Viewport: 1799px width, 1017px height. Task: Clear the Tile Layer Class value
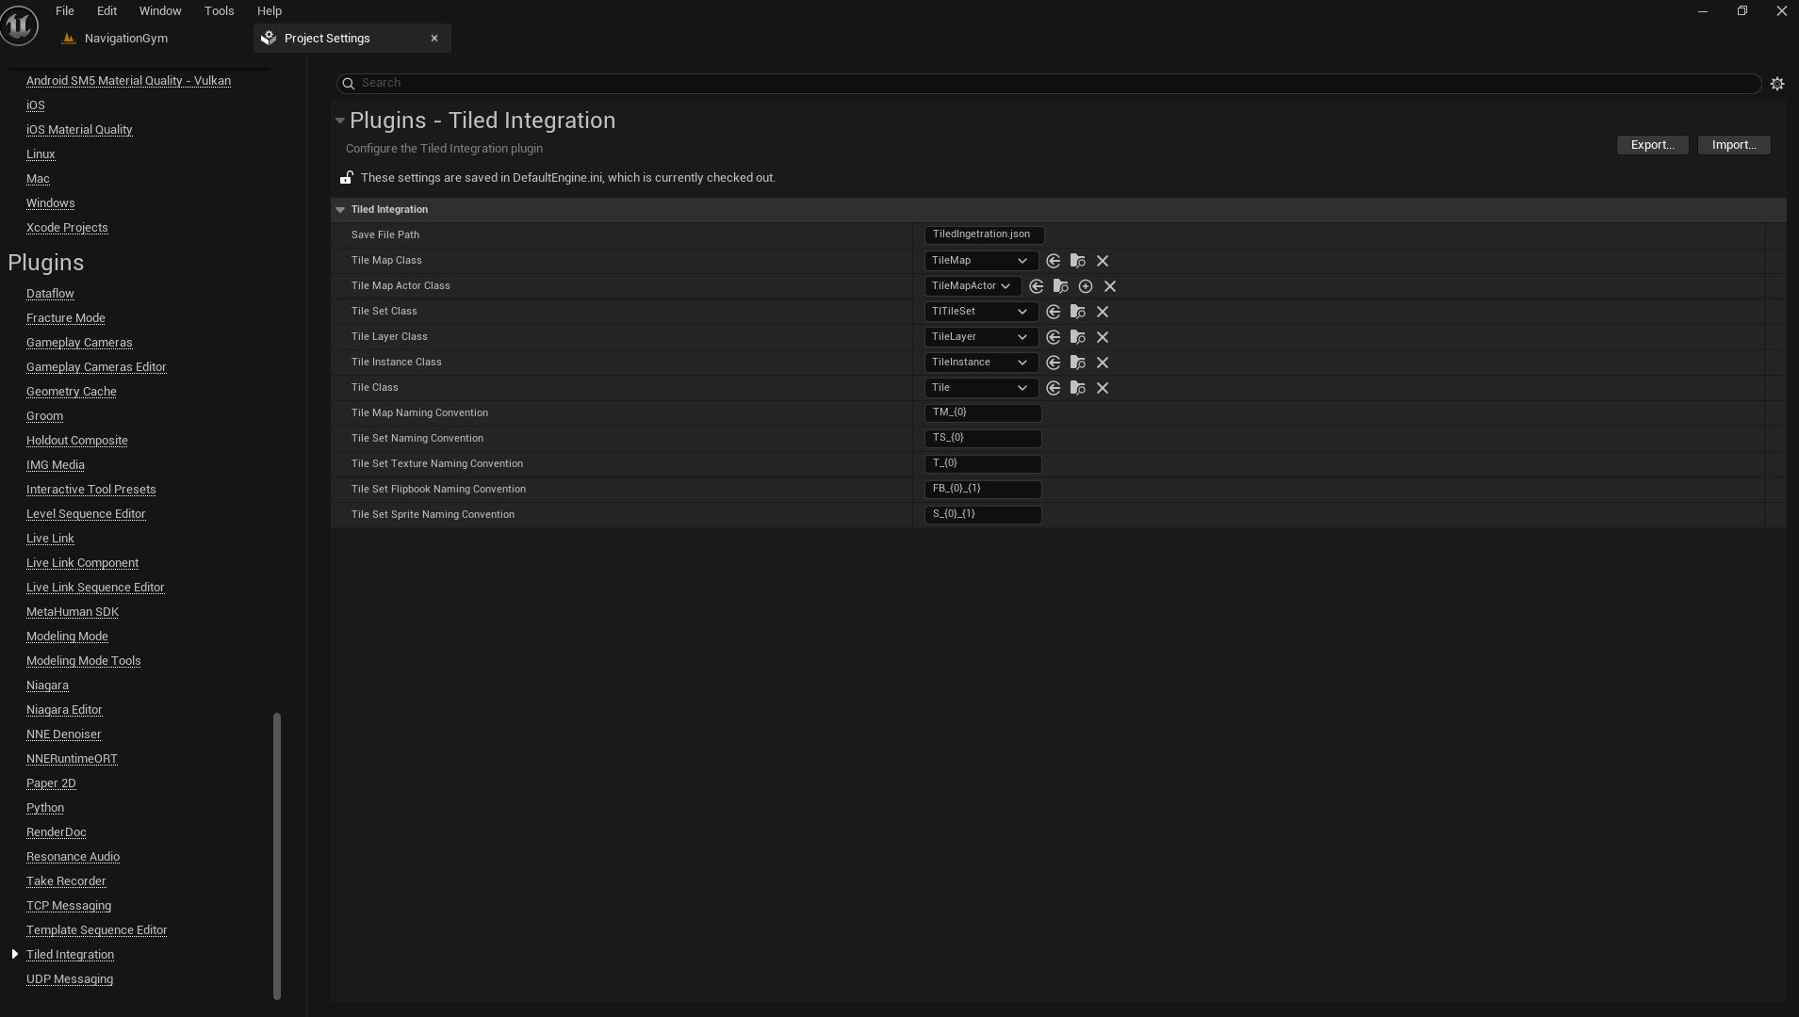[1103, 337]
